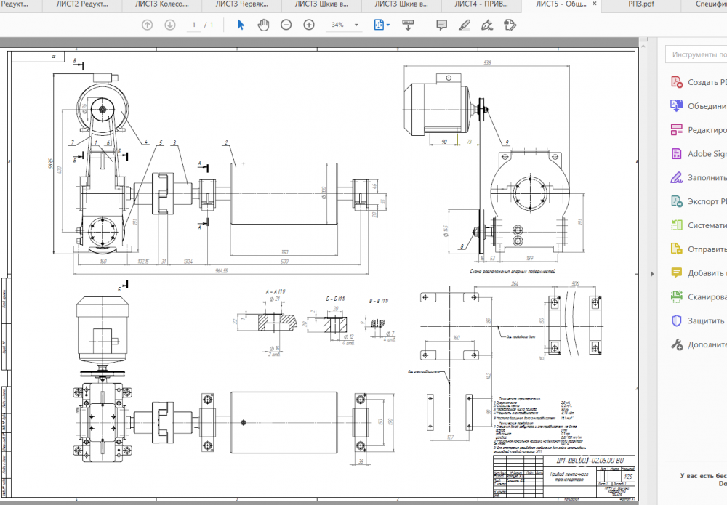The height and width of the screenshot is (505, 727).
Task: Select the arrow selection tool
Action: pyautogui.click(x=241, y=25)
